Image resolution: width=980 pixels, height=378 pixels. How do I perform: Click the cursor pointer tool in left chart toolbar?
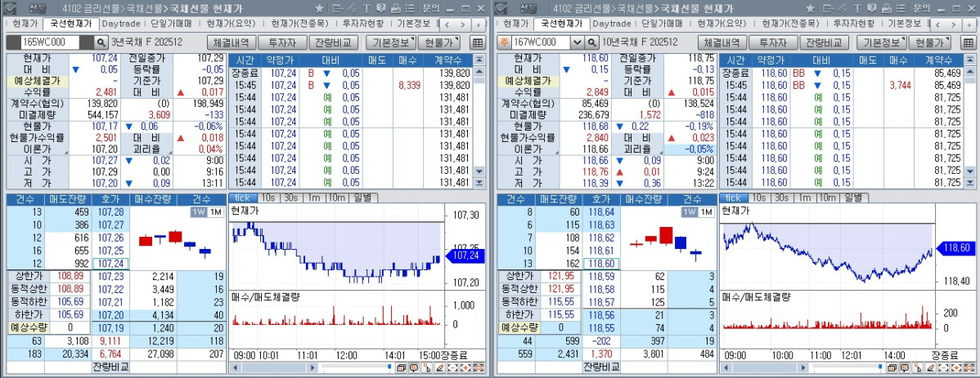(x=428, y=368)
